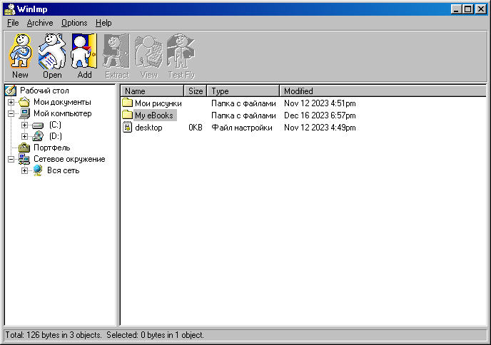This screenshot has width=491, height=345.
Task: Select the (D:) drive in tree
Action: (x=54, y=136)
